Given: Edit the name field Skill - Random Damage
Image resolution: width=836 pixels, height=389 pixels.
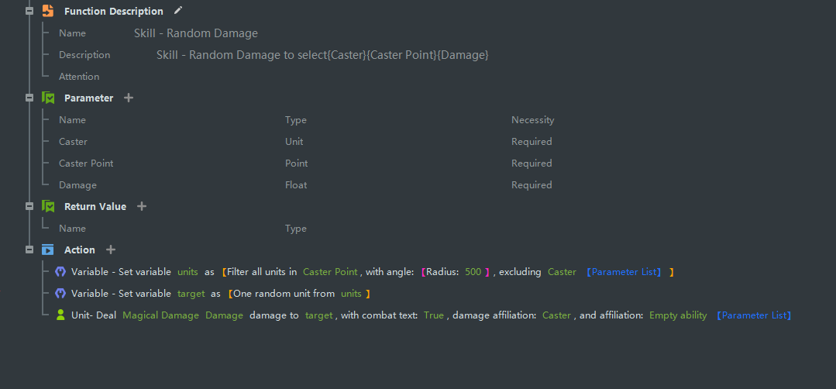Looking at the screenshot, I should (x=196, y=33).
